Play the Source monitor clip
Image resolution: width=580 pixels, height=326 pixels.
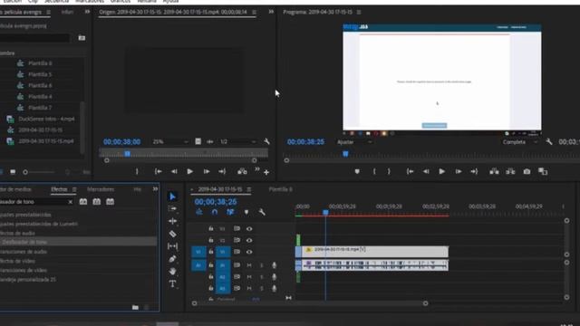[x=189, y=171]
